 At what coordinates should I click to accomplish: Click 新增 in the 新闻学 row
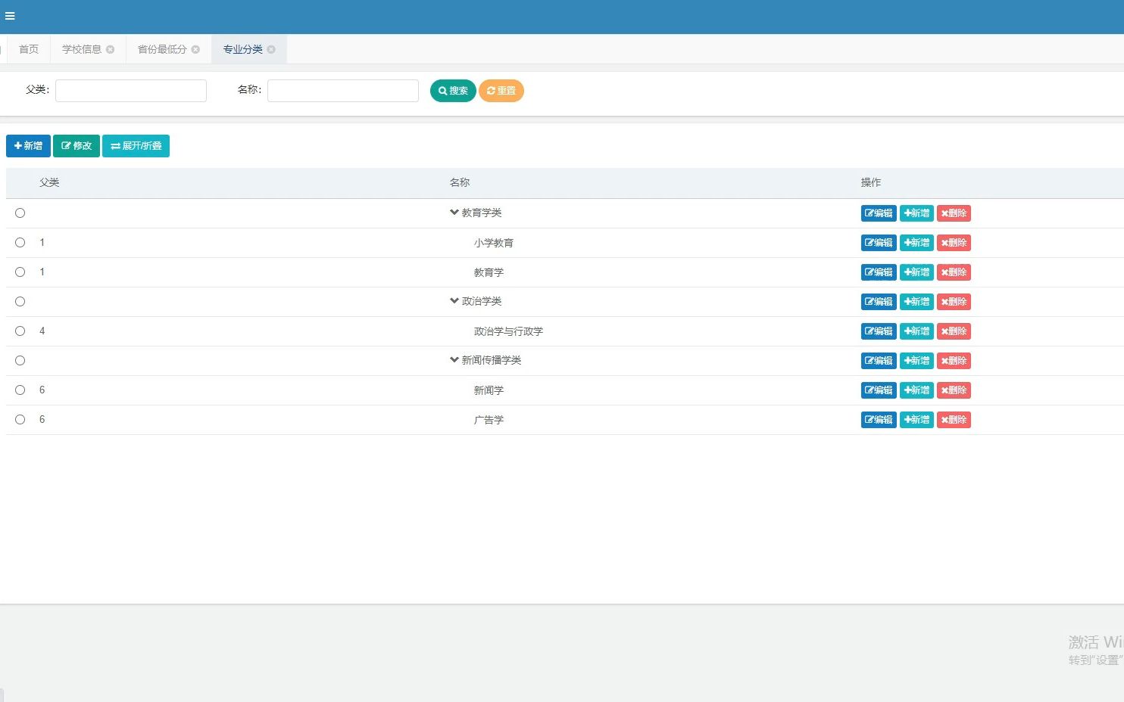tap(916, 390)
